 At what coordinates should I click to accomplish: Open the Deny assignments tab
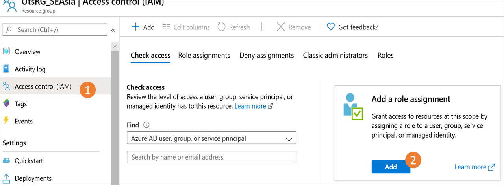pyautogui.click(x=267, y=55)
